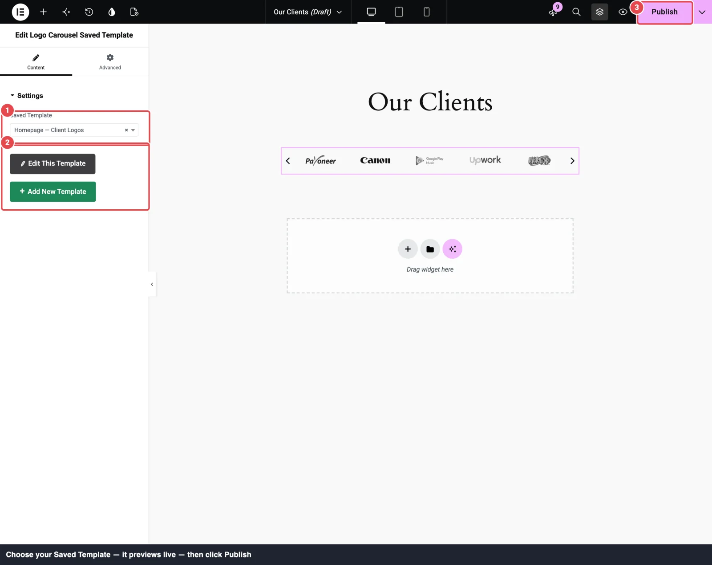Click the Payoneer logo
This screenshot has width=712, height=565.
click(x=320, y=161)
